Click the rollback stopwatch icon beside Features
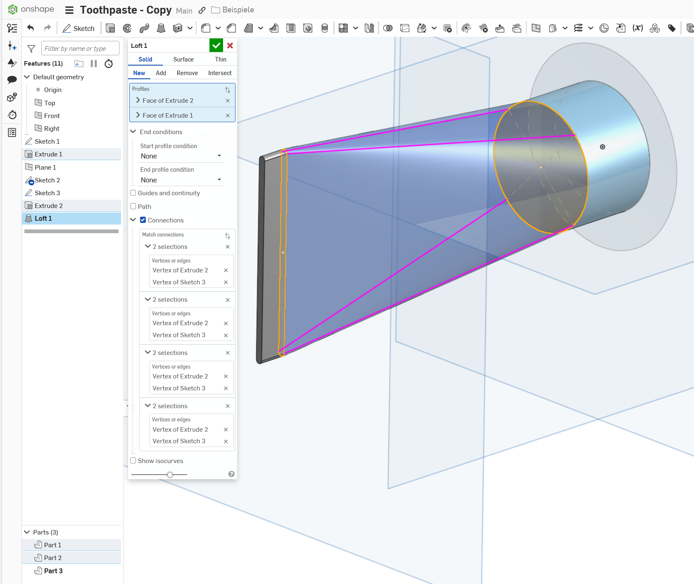Viewport: 694px width, 584px height. coord(109,64)
